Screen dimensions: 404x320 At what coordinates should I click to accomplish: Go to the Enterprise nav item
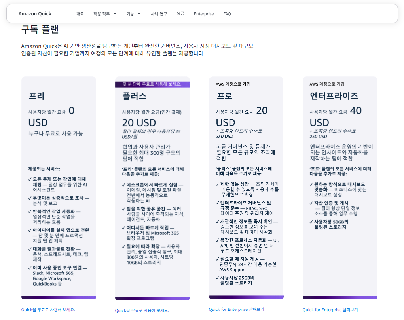coord(204,14)
